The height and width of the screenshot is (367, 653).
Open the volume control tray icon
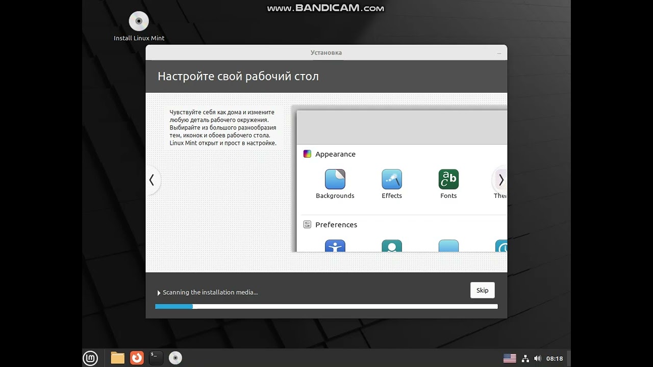pos(537,358)
